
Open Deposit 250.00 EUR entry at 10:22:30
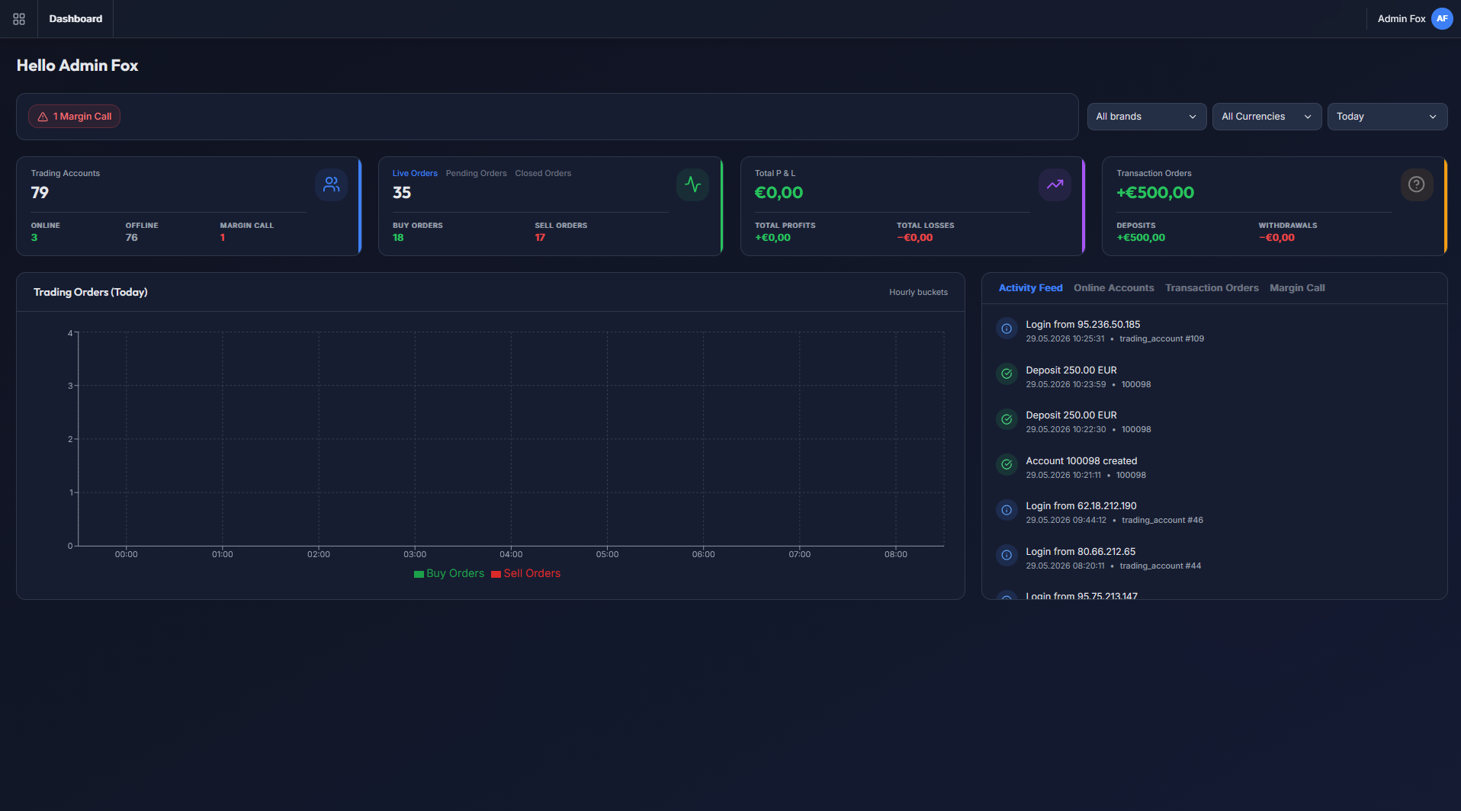[x=1214, y=422]
